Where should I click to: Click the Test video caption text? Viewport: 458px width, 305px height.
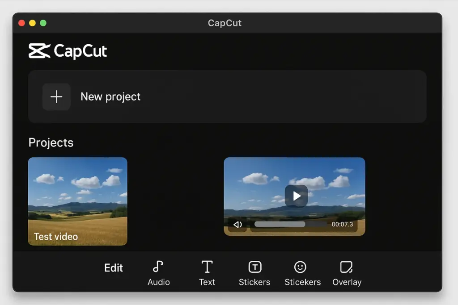(x=56, y=237)
